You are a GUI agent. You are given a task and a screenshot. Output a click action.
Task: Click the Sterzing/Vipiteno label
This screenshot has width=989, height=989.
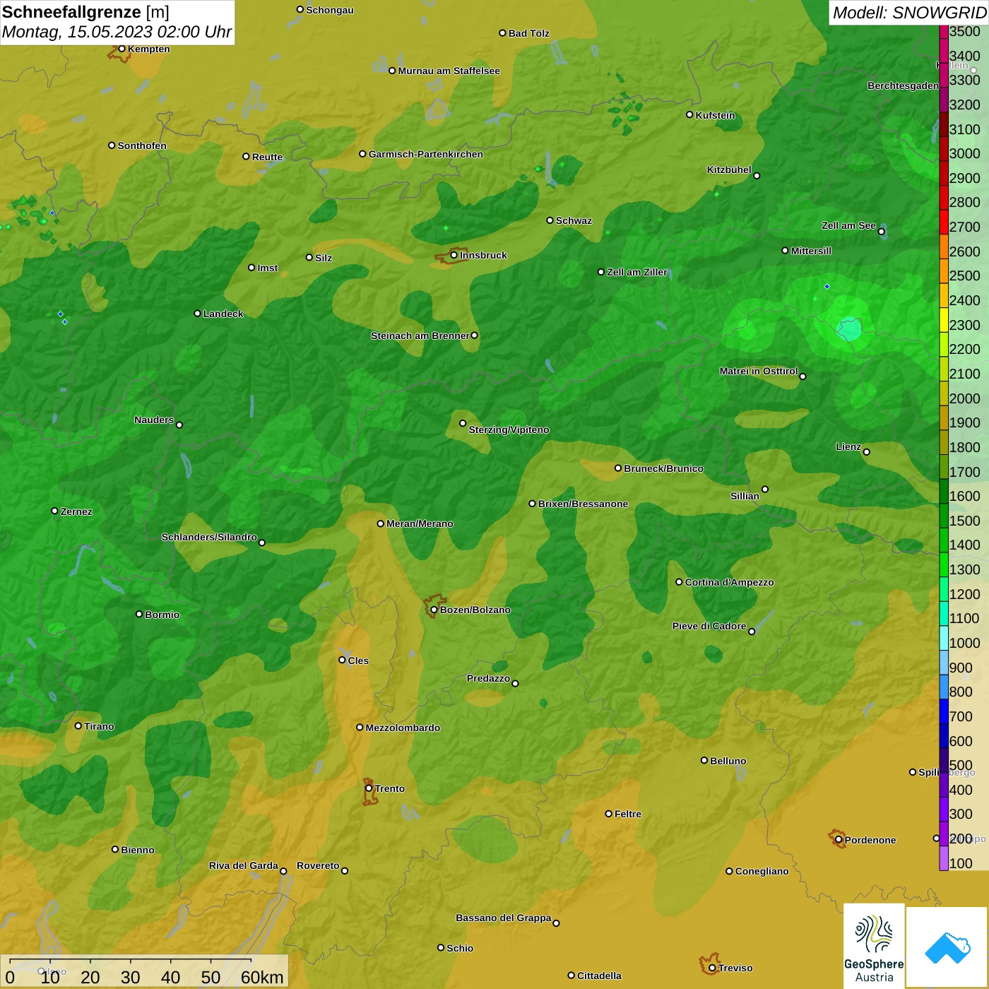coord(509,430)
